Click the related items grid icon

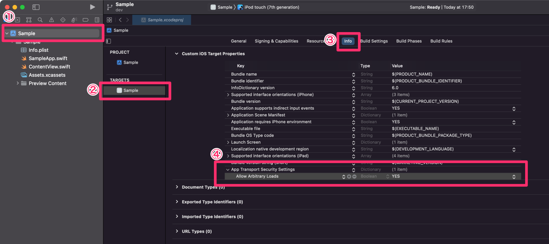point(109,20)
